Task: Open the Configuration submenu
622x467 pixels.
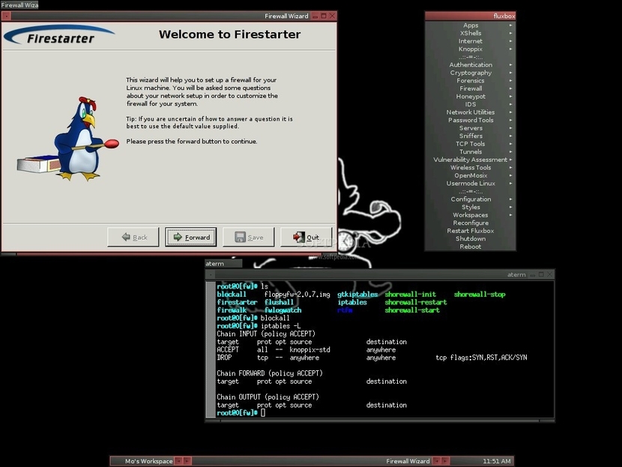Action: pyautogui.click(x=471, y=199)
